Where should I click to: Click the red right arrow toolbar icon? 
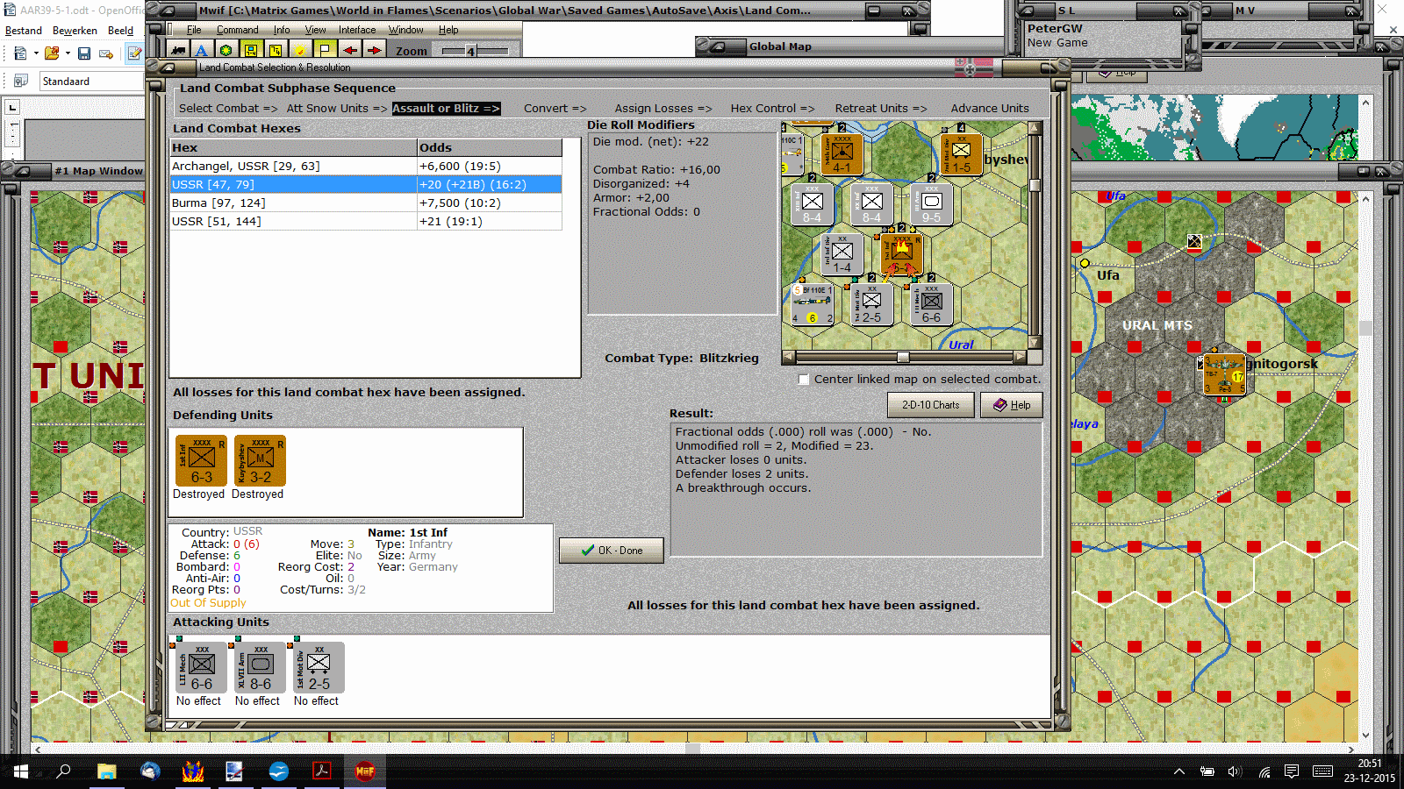coord(374,51)
